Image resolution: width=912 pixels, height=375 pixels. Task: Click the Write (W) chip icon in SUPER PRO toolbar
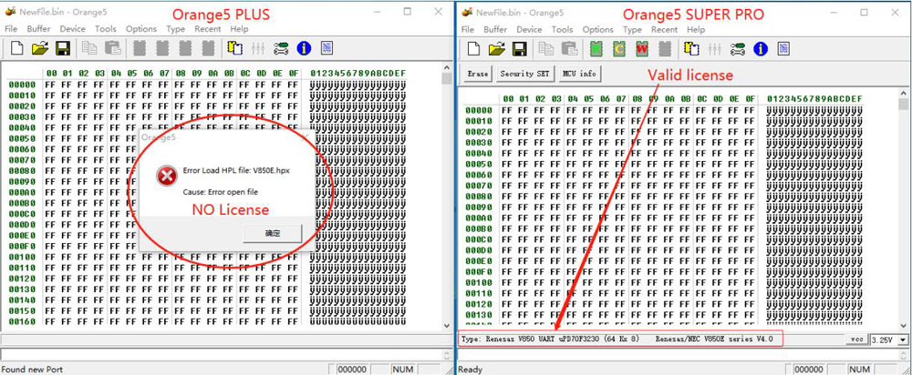(641, 47)
